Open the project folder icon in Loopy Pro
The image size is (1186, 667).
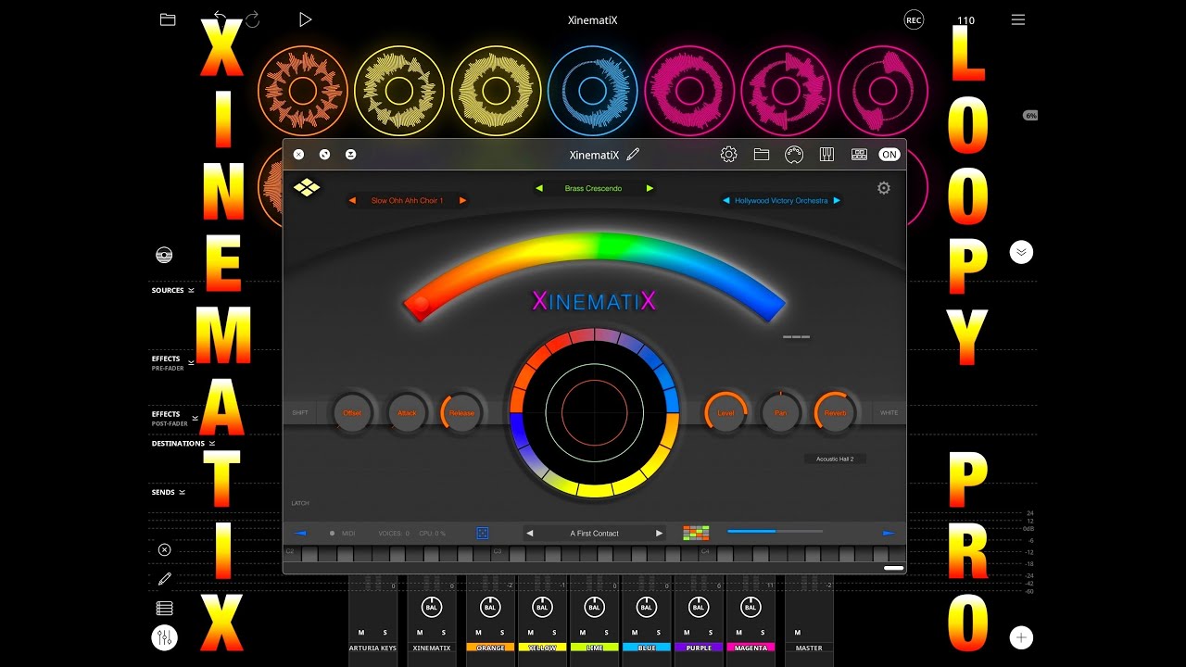point(168,19)
